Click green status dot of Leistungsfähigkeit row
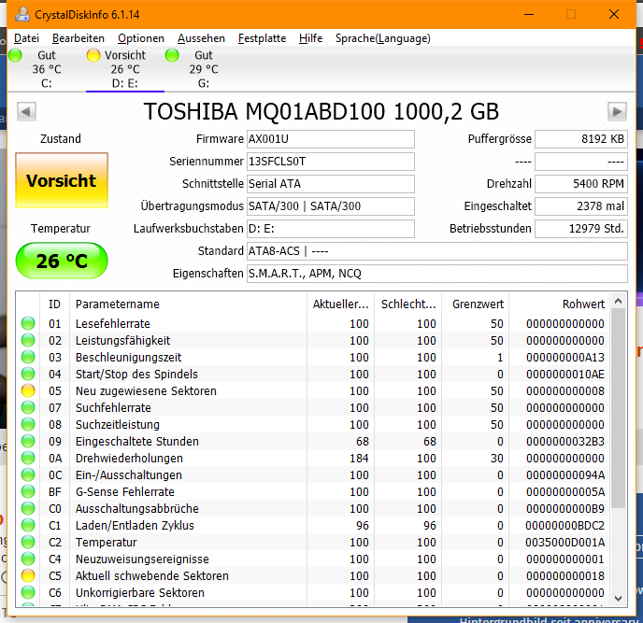643x623 pixels. click(28, 340)
